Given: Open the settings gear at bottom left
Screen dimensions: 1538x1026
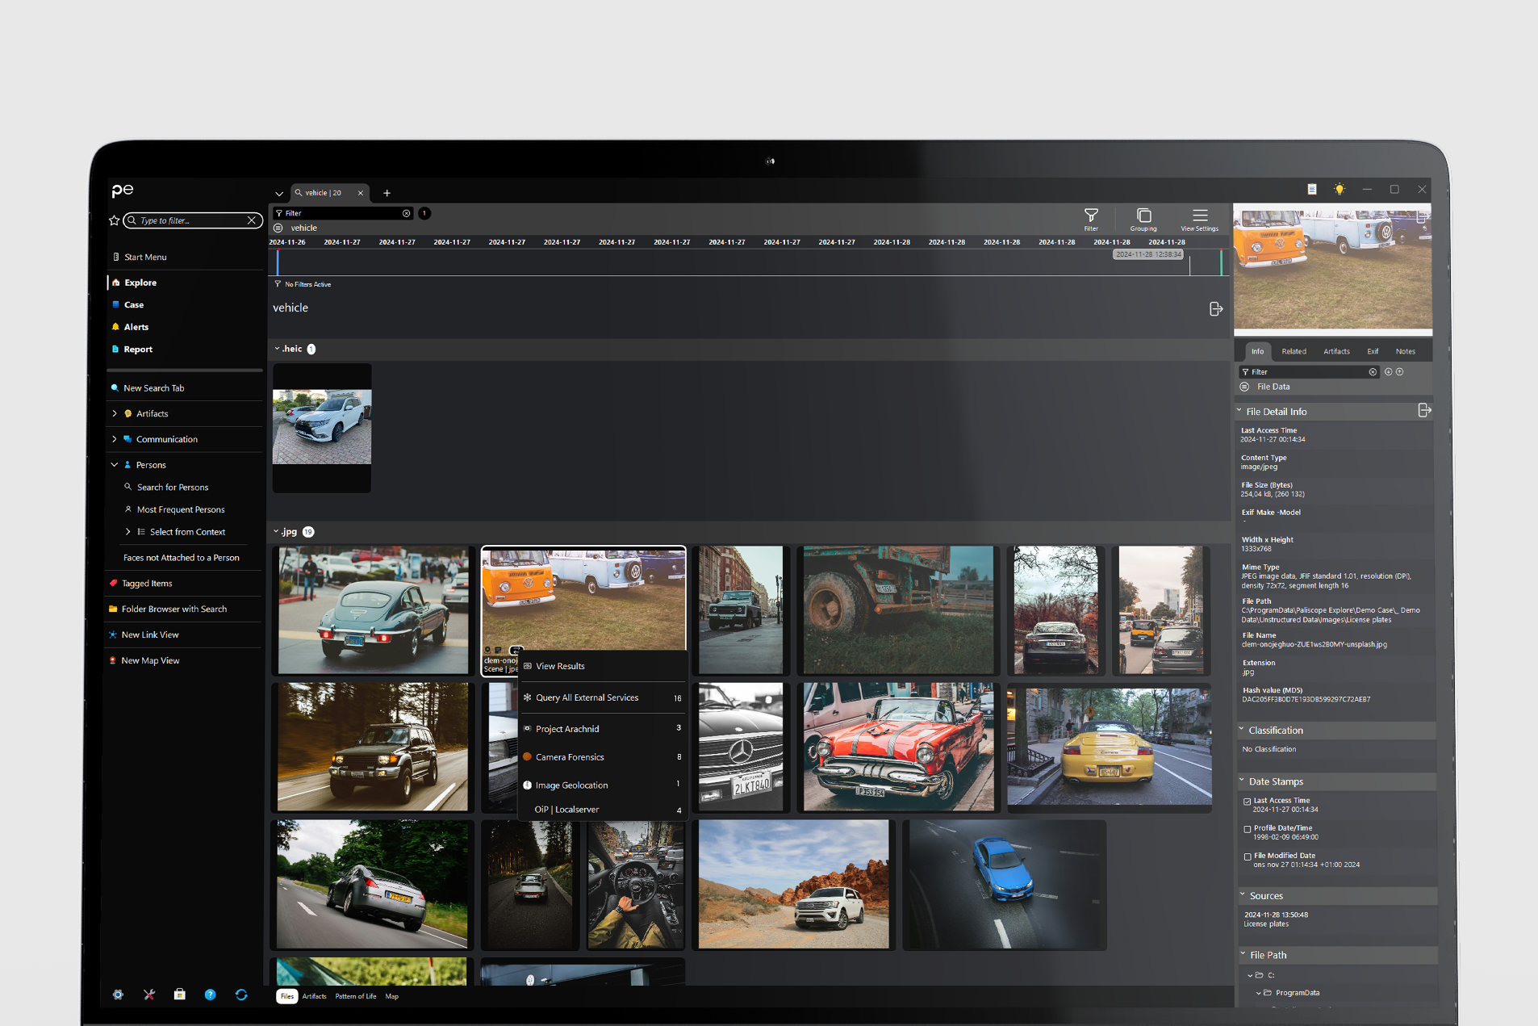Looking at the screenshot, I should pyautogui.click(x=118, y=995).
